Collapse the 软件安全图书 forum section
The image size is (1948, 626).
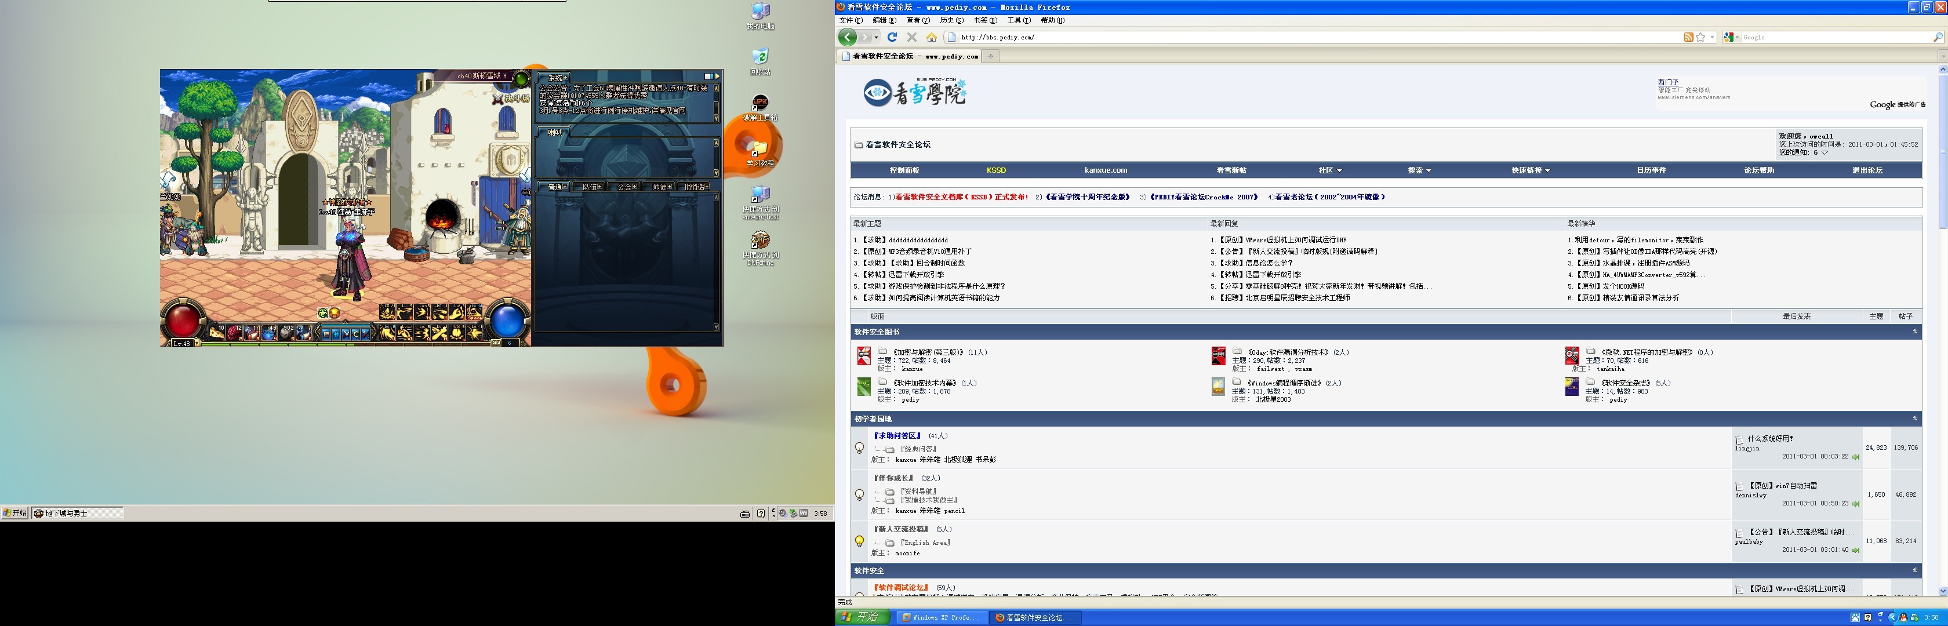(x=1915, y=332)
